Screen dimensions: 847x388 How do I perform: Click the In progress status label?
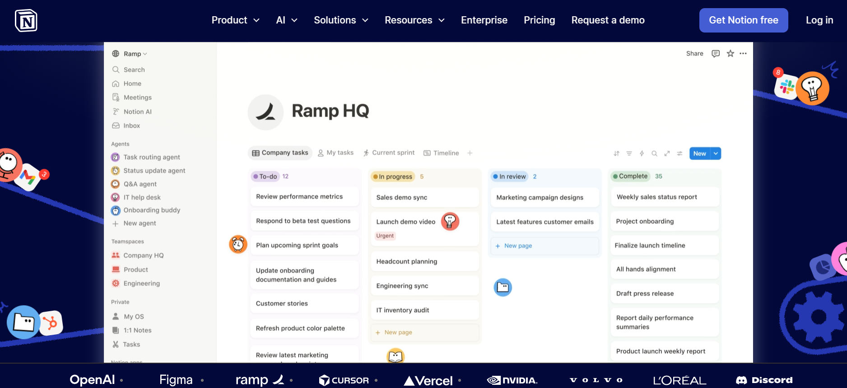[x=392, y=177]
